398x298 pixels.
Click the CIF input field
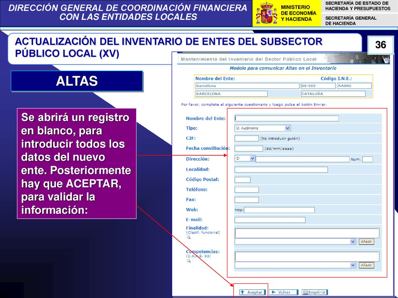coord(246,139)
